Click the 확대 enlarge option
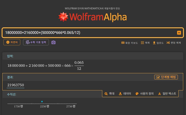Screen dimensions: 186x115 coord(109,94)
